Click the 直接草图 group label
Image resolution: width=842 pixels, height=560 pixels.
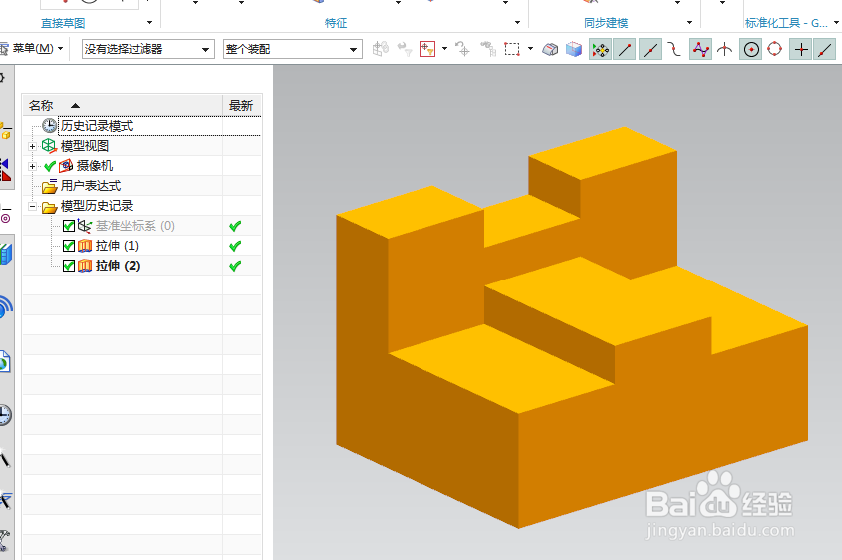coord(63,23)
